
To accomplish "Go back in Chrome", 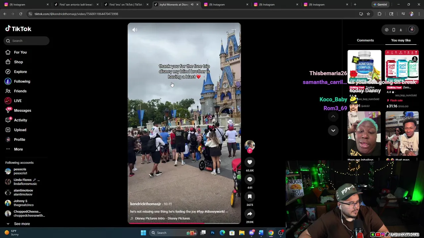I will tap(5, 14).
